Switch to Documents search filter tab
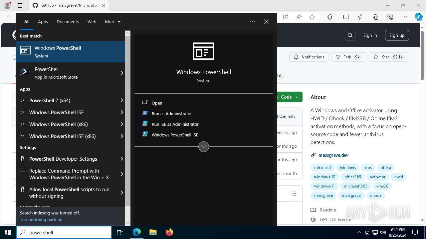This screenshot has height=239, width=426. tap(68, 22)
